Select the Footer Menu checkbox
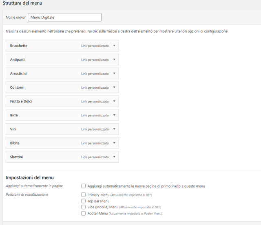261x225 pixels. (x=83, y=213)
